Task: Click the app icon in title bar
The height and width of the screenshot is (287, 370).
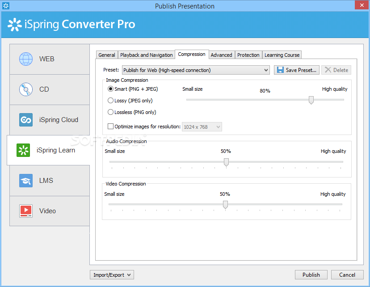Action: pos(6,6)
